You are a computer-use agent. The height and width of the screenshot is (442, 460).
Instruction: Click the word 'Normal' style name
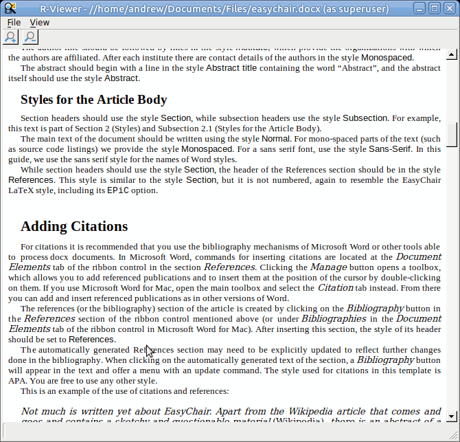point(275,139)
